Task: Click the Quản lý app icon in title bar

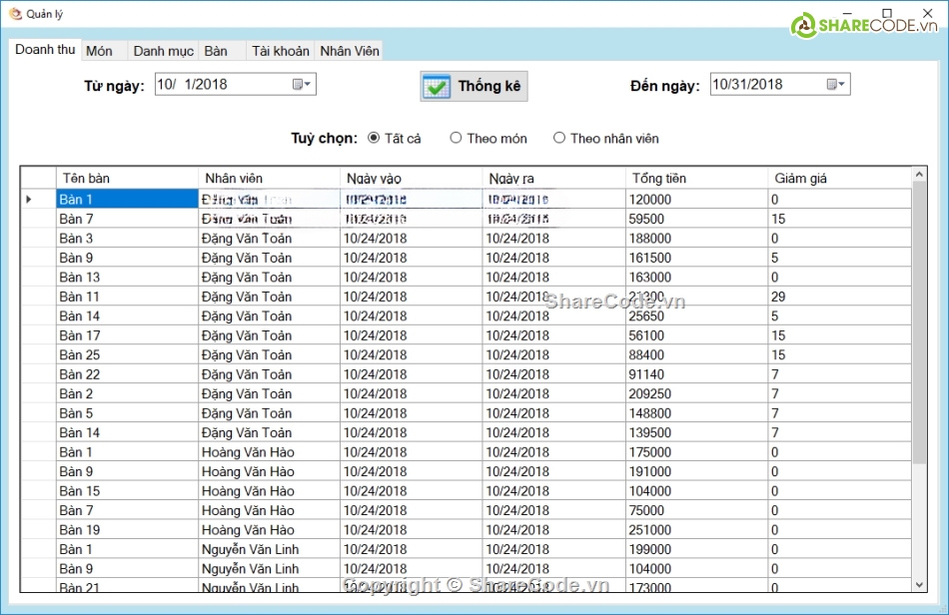Action: tap(15, 13)
